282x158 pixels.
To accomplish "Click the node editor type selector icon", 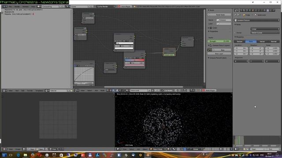I will 76,90.
